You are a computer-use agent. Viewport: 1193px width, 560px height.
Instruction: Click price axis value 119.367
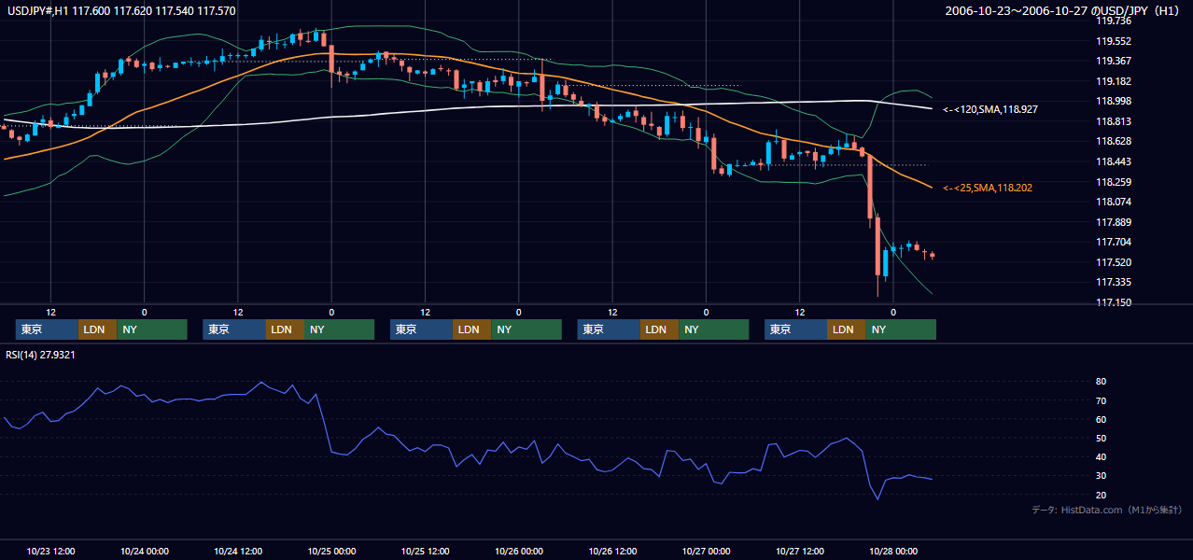(1113, 61)
